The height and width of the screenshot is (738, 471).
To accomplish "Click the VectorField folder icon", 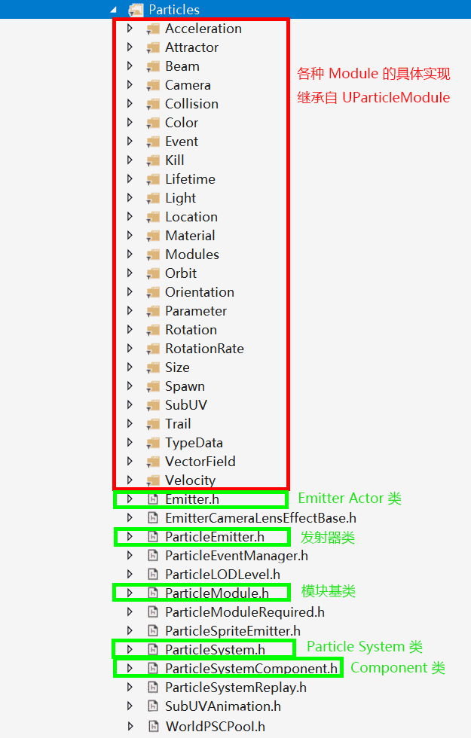I will click(x=153, y=462).
